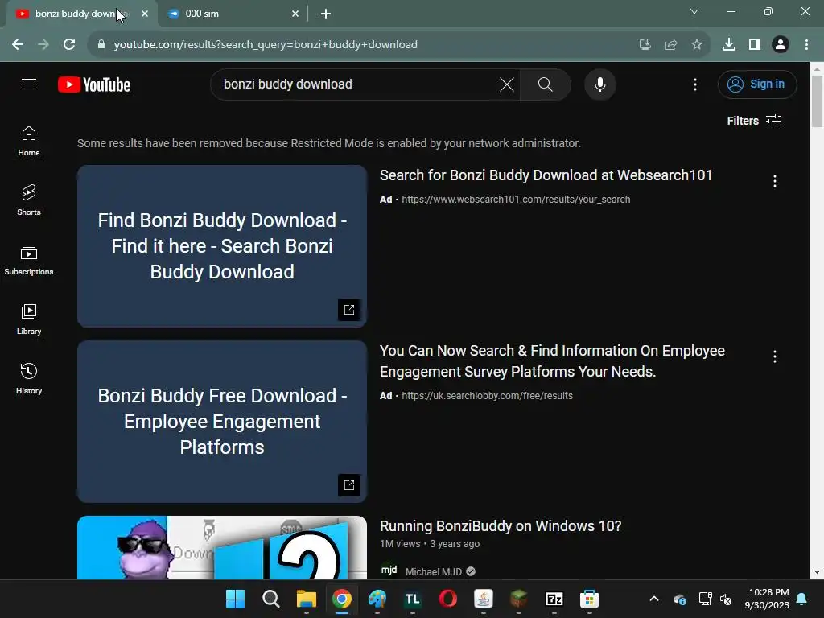Go to the YouTube logo homepage
Image resolution: width=824 pixels, height=618 pixels.
(94, 84)
